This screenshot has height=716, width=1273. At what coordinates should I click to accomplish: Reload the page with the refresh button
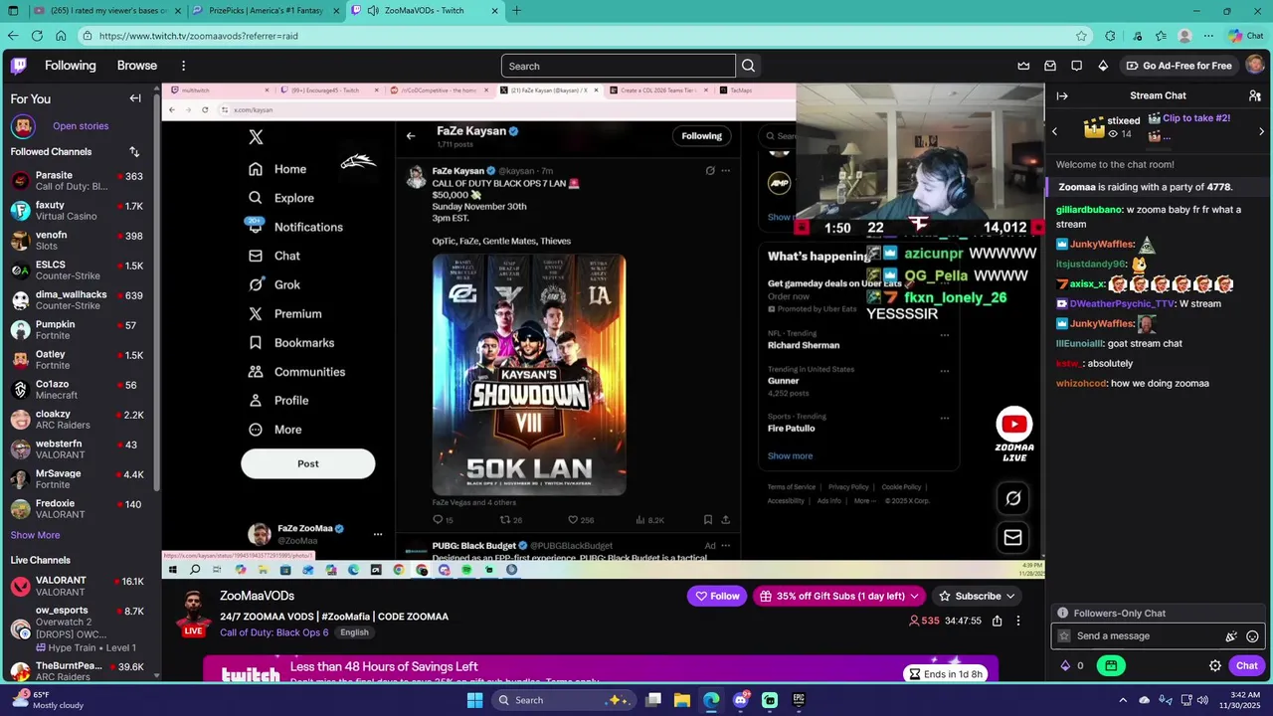click(37, 36)
